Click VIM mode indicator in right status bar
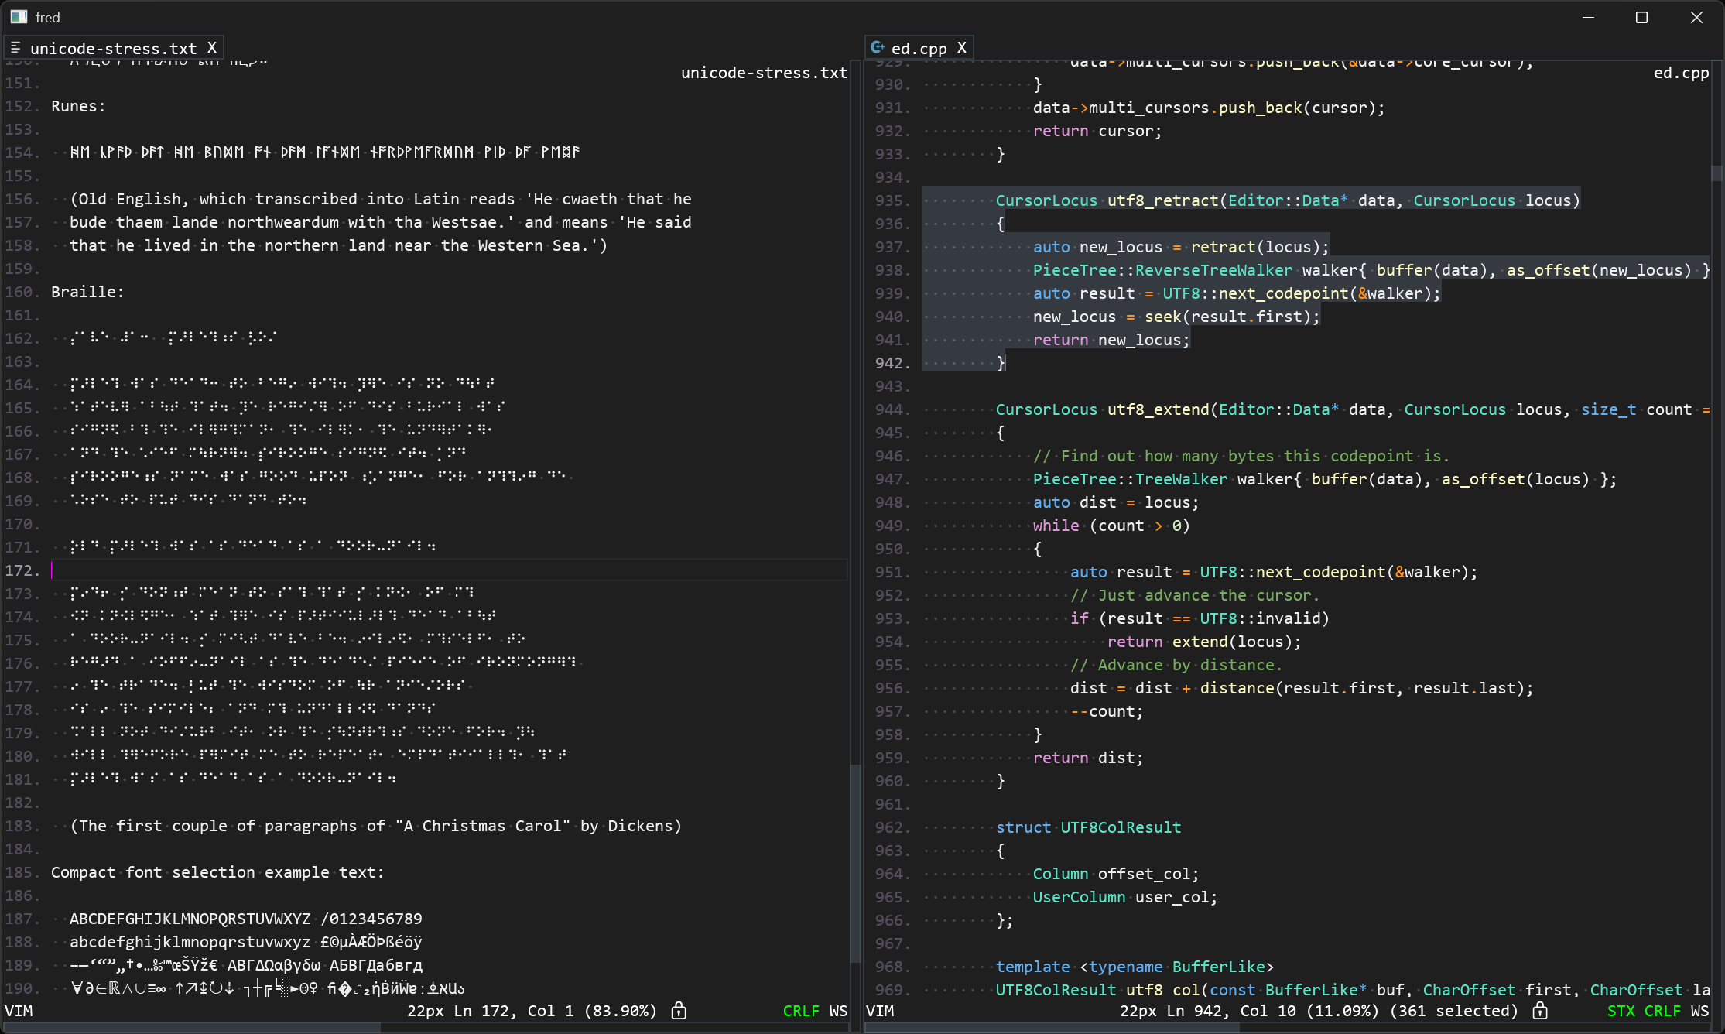 pos(880,1011)
